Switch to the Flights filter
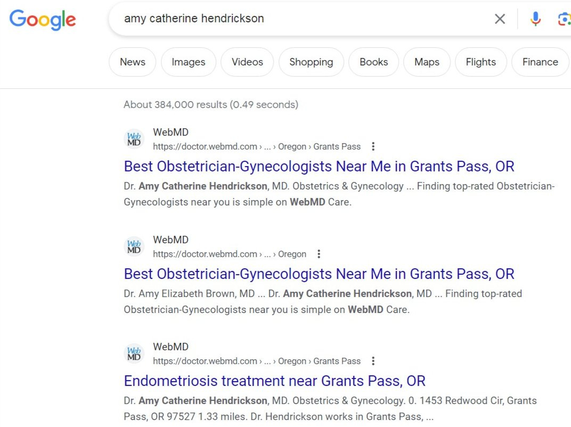571x427 pixels. point(480,62)
